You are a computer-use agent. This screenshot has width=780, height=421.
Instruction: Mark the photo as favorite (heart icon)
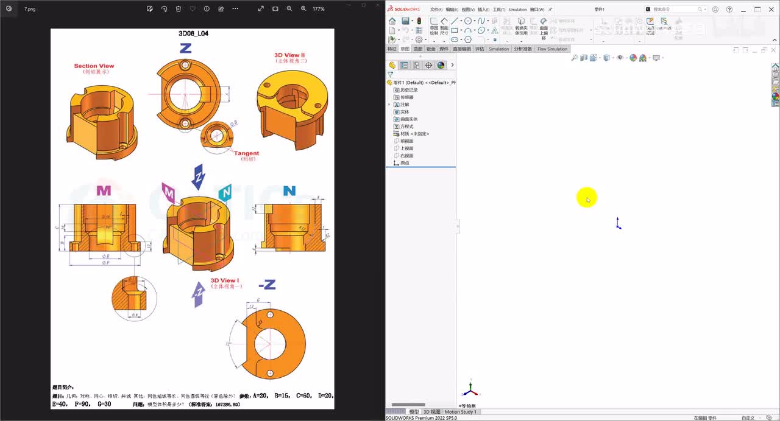(193, 9)
